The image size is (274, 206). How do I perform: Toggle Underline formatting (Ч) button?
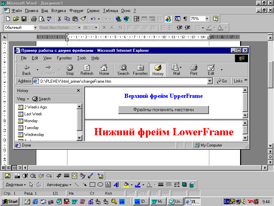click(x=121, y=28)
